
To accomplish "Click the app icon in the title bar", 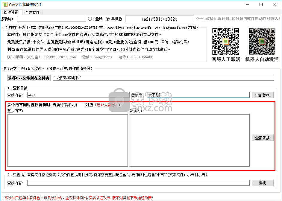I will coord(5,4).
